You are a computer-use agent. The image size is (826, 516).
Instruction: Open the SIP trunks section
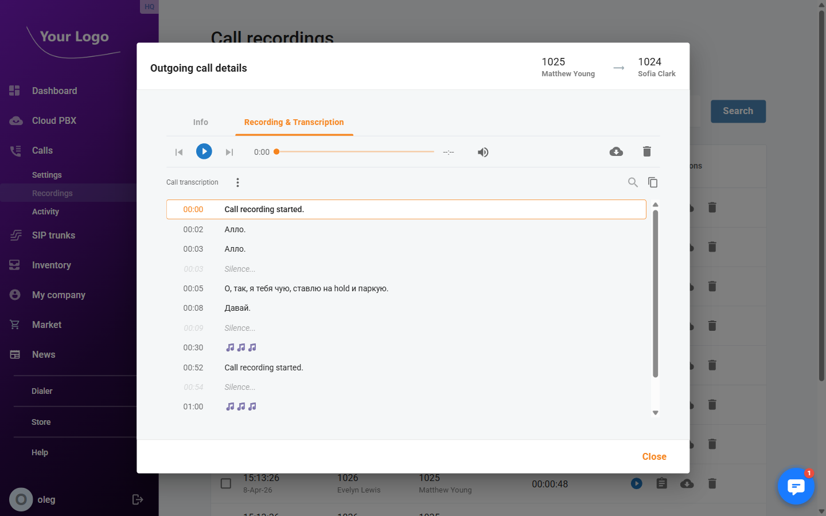[53, 235]
